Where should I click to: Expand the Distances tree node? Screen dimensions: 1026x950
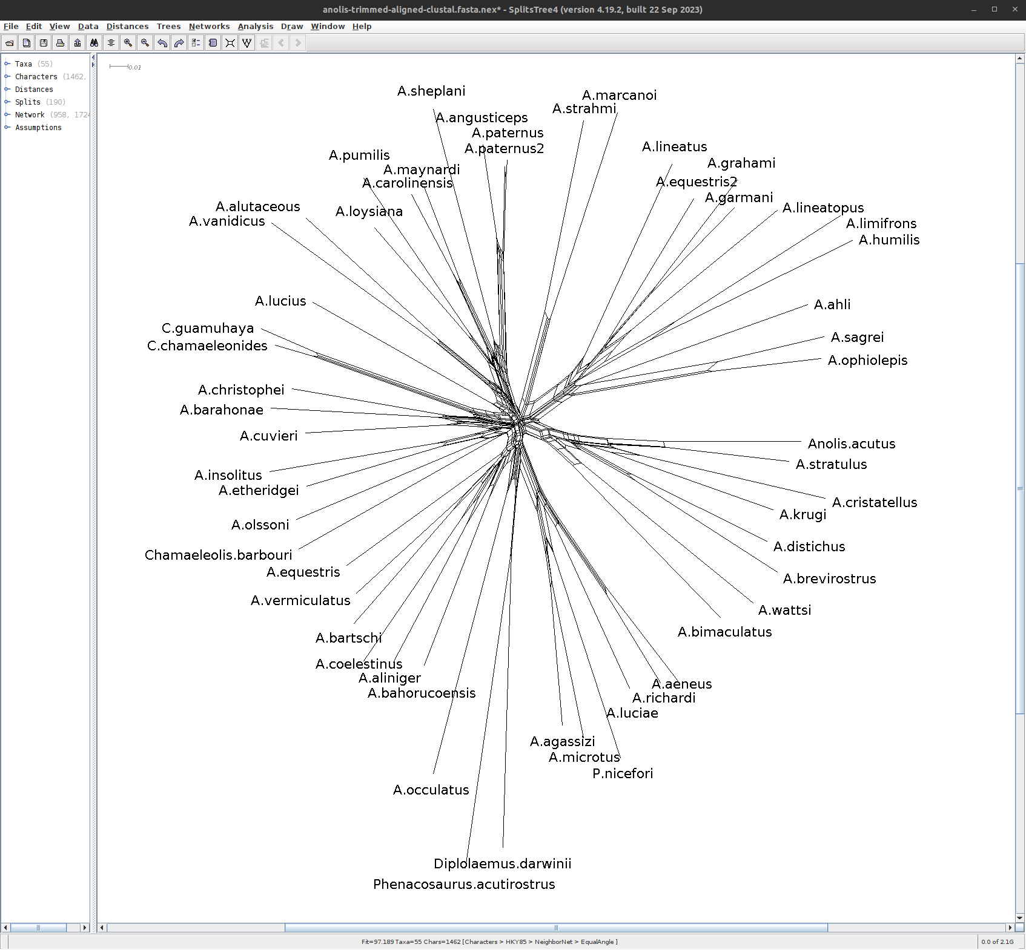pos(7,89)
